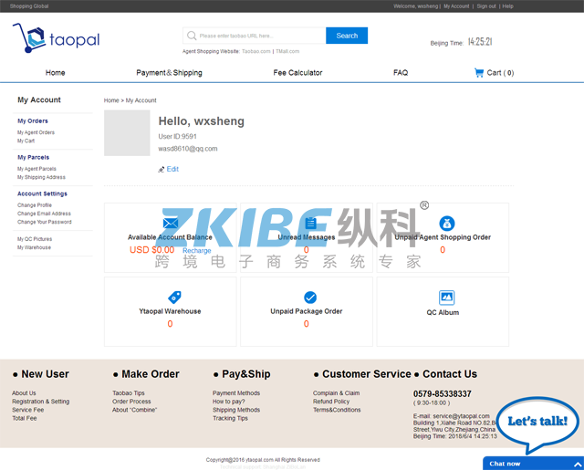Open How to pay? footer link
Screen dimensions: 584x470
point(229,402)
